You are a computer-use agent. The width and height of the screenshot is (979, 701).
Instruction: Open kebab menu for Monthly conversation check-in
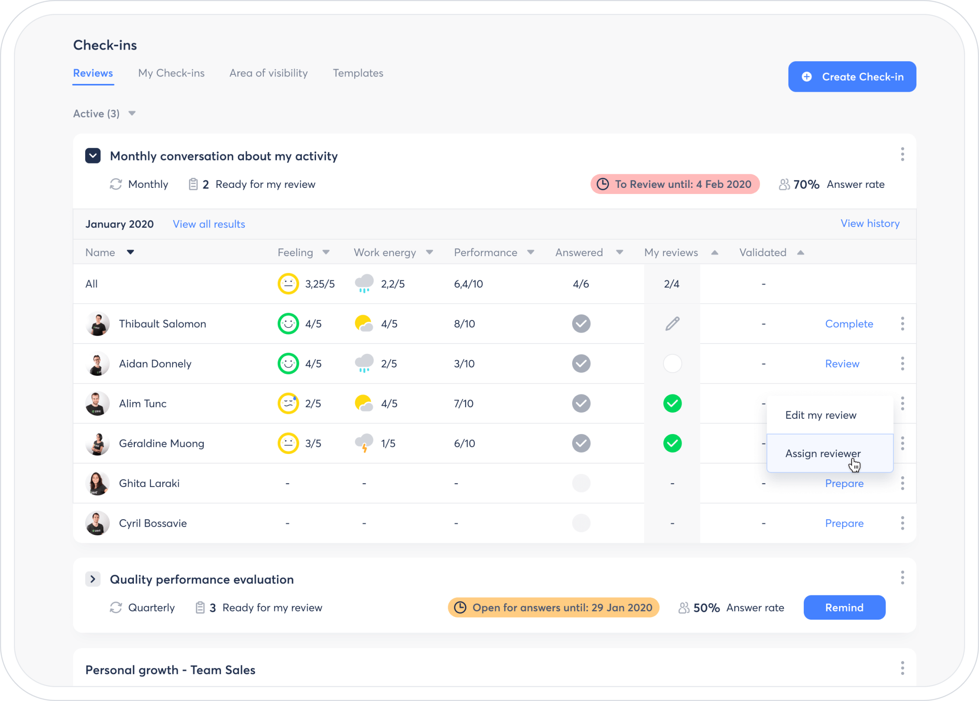tap(902, 154)
